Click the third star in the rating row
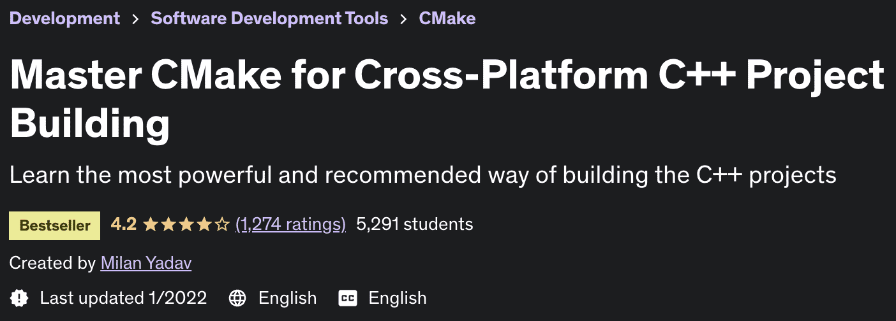Image resolution: width=896 pixels, height=321 pixels. tap(186, 224)
